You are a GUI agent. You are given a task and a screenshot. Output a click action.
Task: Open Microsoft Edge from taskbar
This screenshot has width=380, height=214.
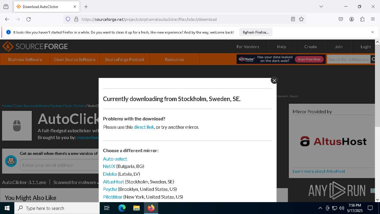(122, 208)
